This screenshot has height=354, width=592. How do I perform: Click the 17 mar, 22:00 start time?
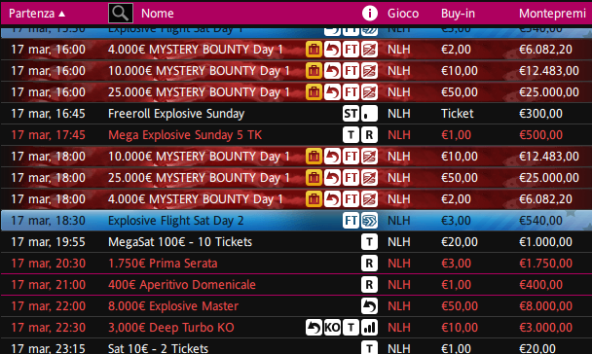[48, 306]
